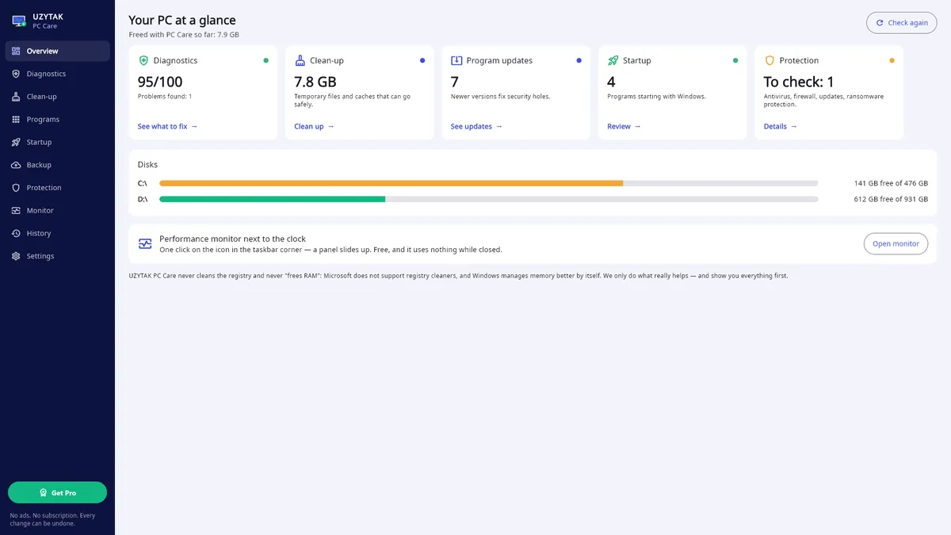Viewport: 951px width, 535px height.
Task: Click green status dot on Diagnostics card
Action: click(x=265, y=60)
